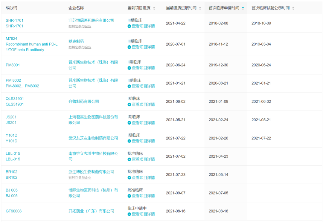The width and height of the screenshot is (323, 222).
Task: Open company 上海君实生物医药科技股份有限公司
Action: [x=93, y=119]
